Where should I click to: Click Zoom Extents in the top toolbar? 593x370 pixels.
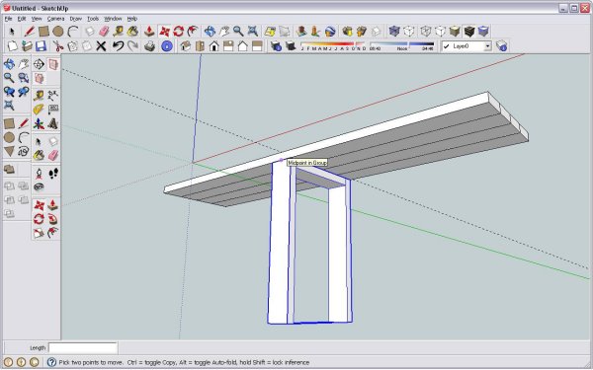(x=253, y=32)
